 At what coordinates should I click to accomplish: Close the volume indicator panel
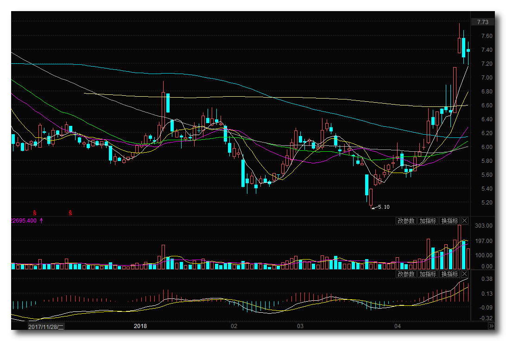tap(465, 221)
